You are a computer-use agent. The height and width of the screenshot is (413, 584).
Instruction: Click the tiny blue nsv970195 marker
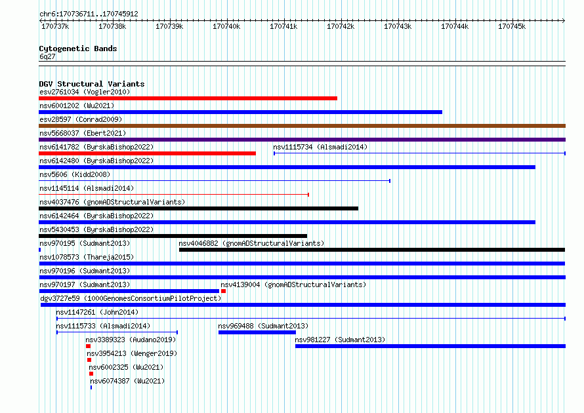[x=40, y=250]
